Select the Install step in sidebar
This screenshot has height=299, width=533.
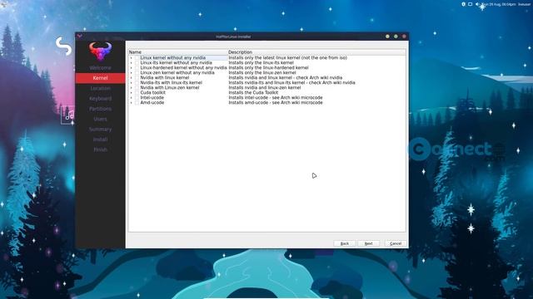coord(100,140)
